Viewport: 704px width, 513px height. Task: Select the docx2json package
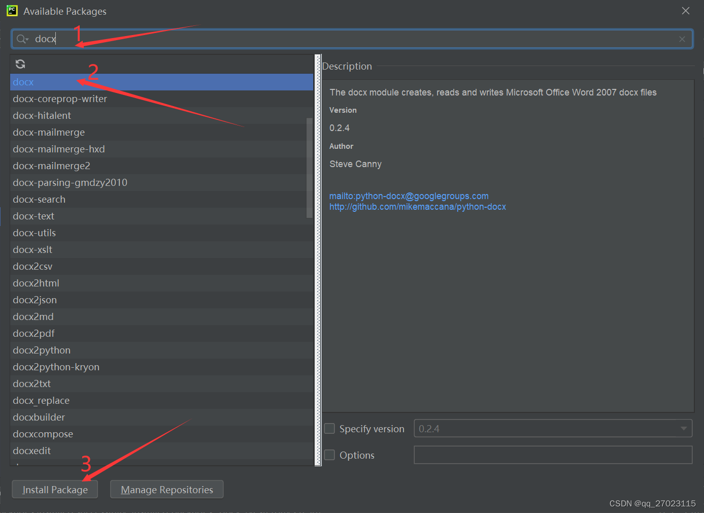point(162,300)
